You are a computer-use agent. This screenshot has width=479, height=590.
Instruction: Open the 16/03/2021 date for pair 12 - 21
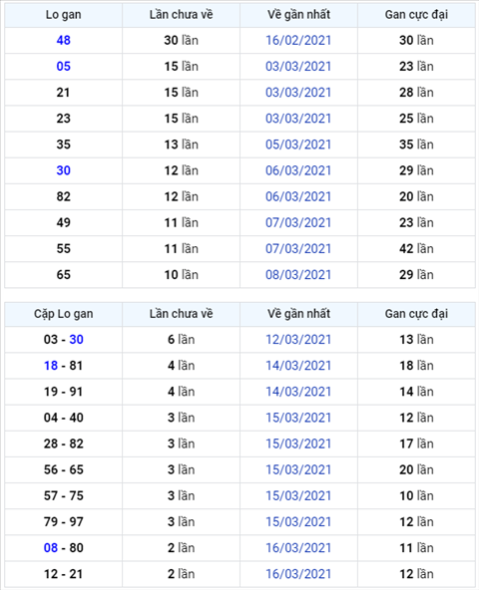pos(298,574)
